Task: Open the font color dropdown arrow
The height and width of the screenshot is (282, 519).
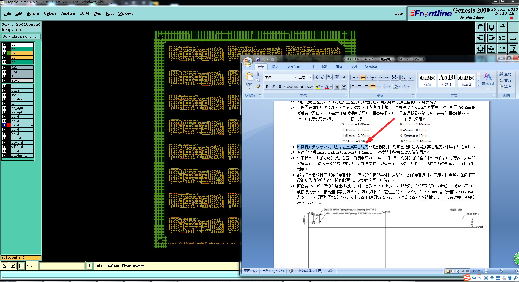Action: click(x=331, y=87)
